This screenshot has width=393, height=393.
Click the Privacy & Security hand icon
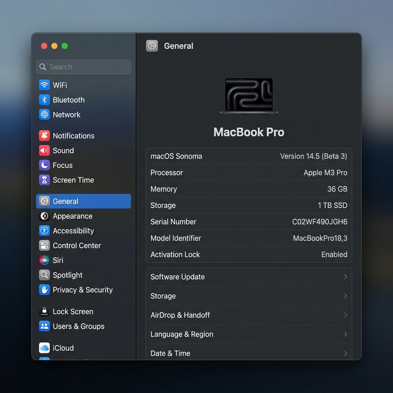[45, 290]
